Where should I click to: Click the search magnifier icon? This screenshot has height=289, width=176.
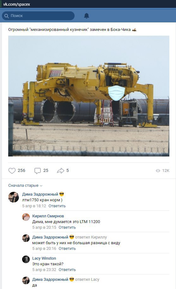click(6, 16)
